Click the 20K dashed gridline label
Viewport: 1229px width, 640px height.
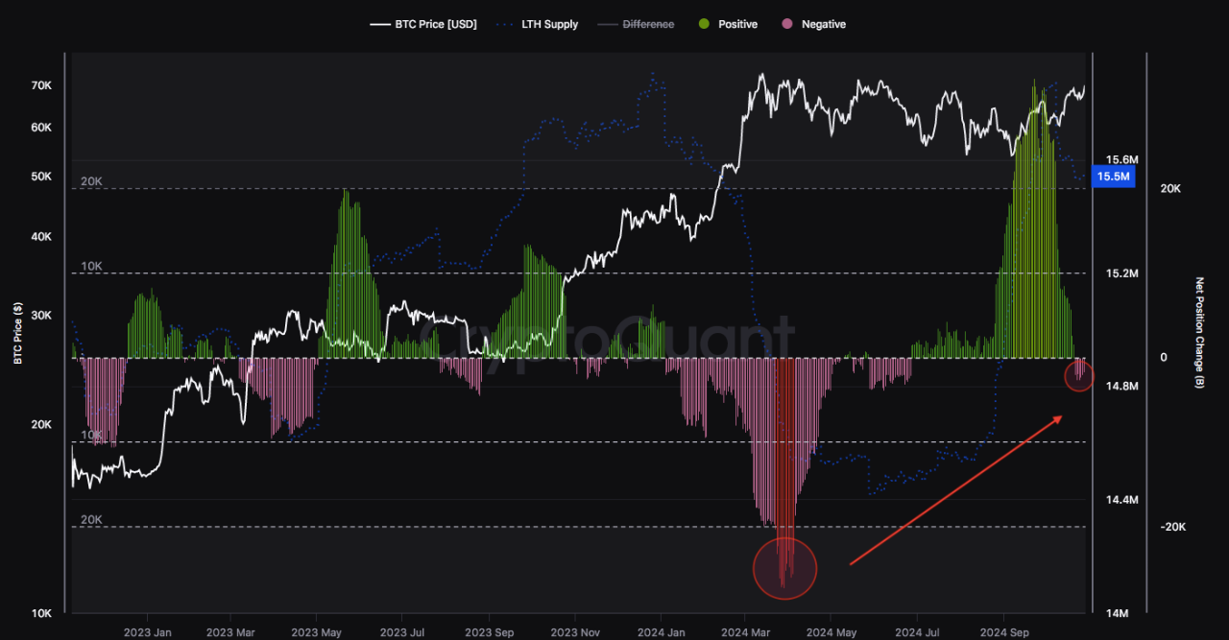90,181
